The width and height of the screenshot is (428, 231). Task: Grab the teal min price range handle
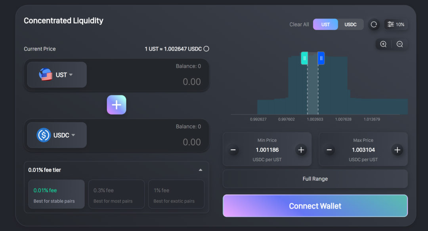click(x=304, y=58)
